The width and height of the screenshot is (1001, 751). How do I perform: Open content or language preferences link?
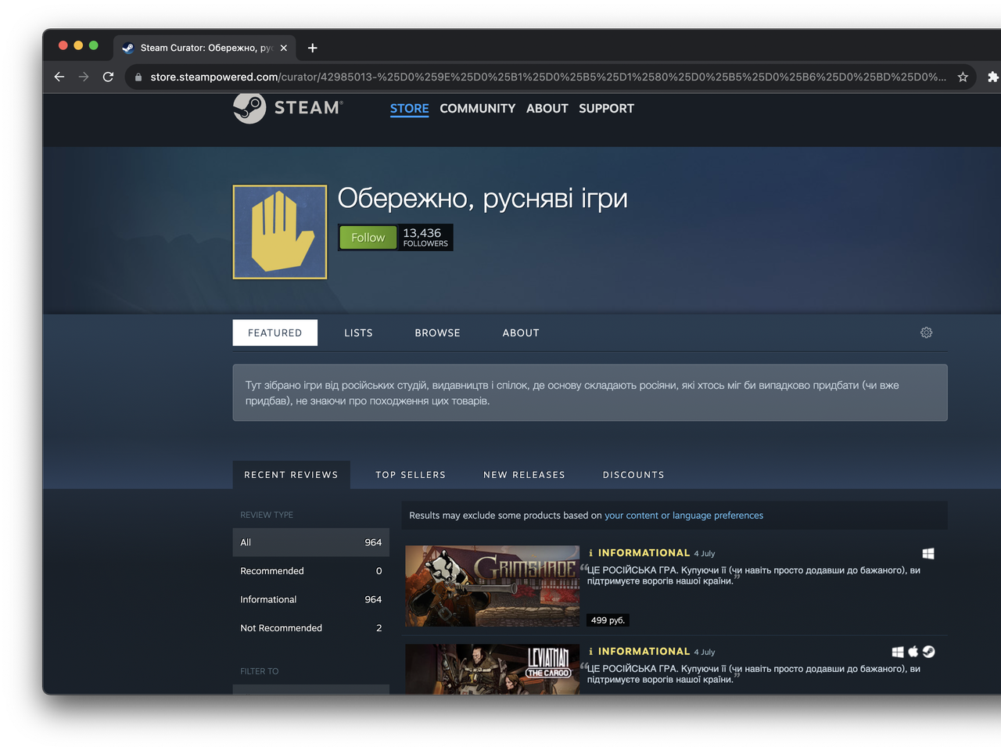[x=683, y=516]
